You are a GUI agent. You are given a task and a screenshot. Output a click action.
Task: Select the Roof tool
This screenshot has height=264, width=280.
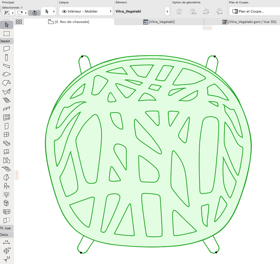7,83
